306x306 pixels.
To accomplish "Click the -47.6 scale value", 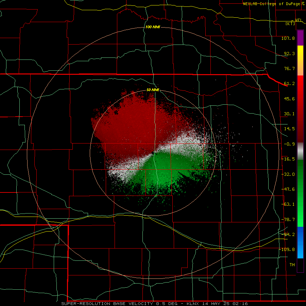I will click(288, 189).
